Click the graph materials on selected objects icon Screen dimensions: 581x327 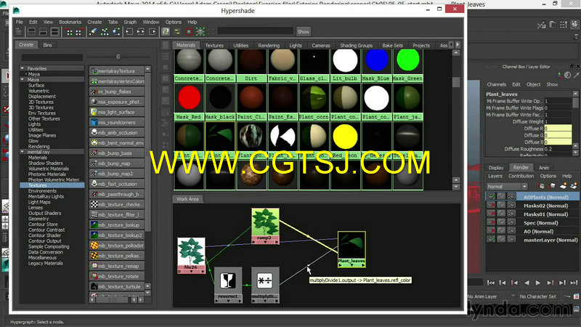[x=116, y=32]
